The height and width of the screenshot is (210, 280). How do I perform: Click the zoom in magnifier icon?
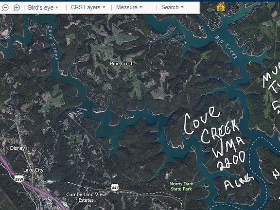point(17,7)
